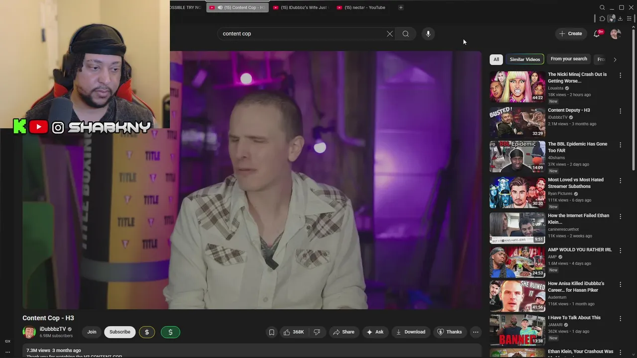This screenshot has width=637, height=358.
Task: Select the 'All' filter chip
Action: pos(496,59)
